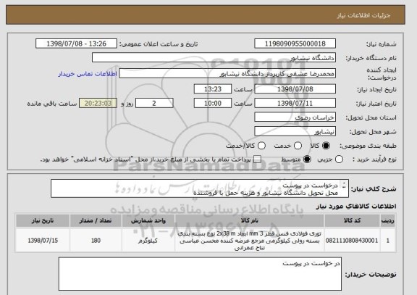Viewport: 417px width, 295px height.
Task: Click the توری فولادی فنس product name cell
Action: [250, 241]
